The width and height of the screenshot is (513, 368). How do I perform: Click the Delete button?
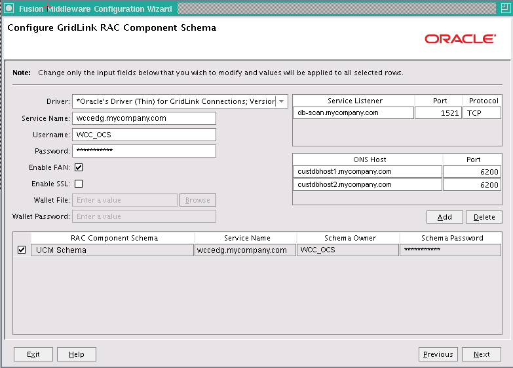tap(484, 217)
